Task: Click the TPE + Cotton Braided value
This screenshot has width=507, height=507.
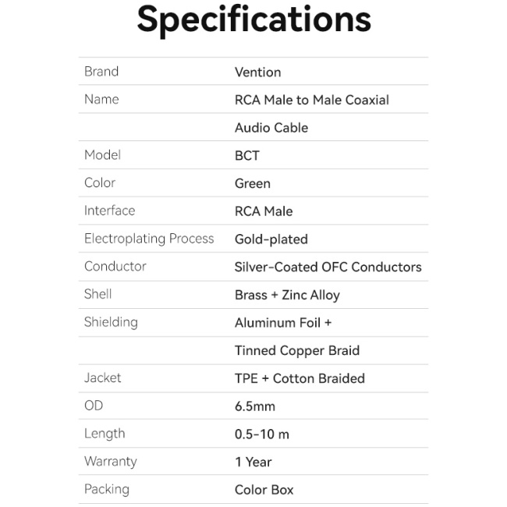Action: coord(300,378)
